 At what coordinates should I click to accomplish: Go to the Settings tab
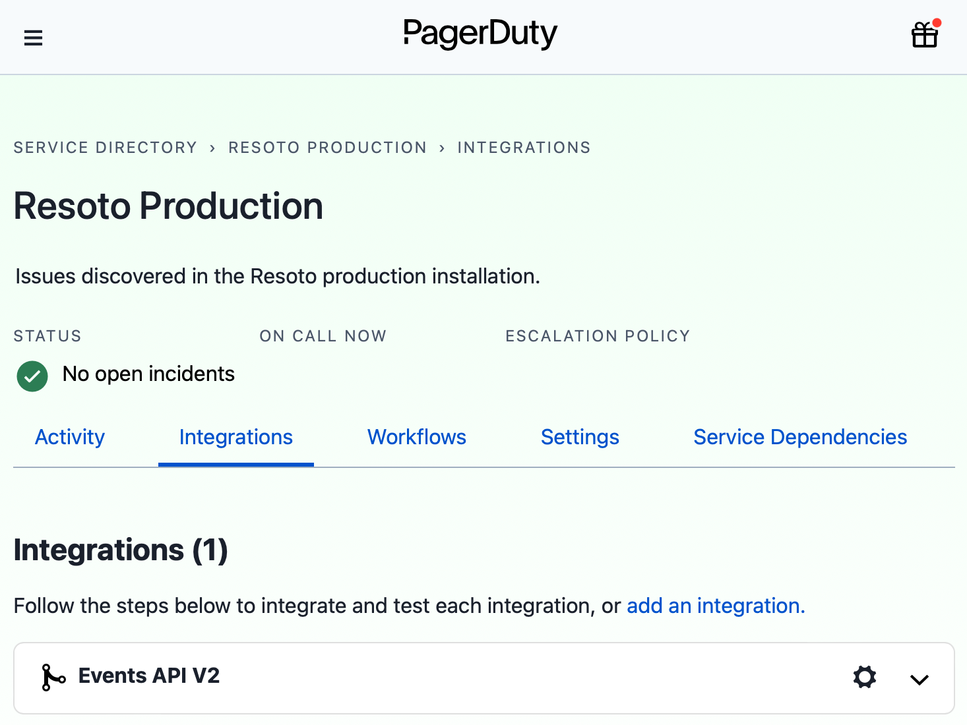click(x=580, y=437)
